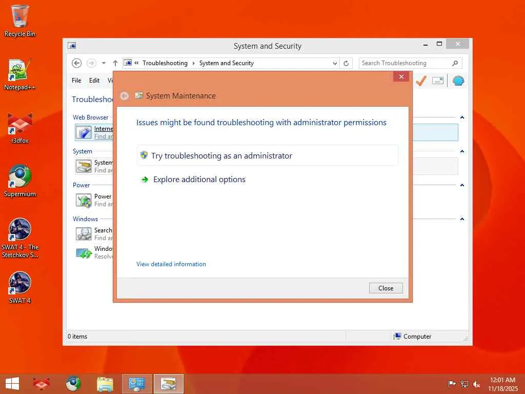Click the search magnifier icon

(455, 63)
